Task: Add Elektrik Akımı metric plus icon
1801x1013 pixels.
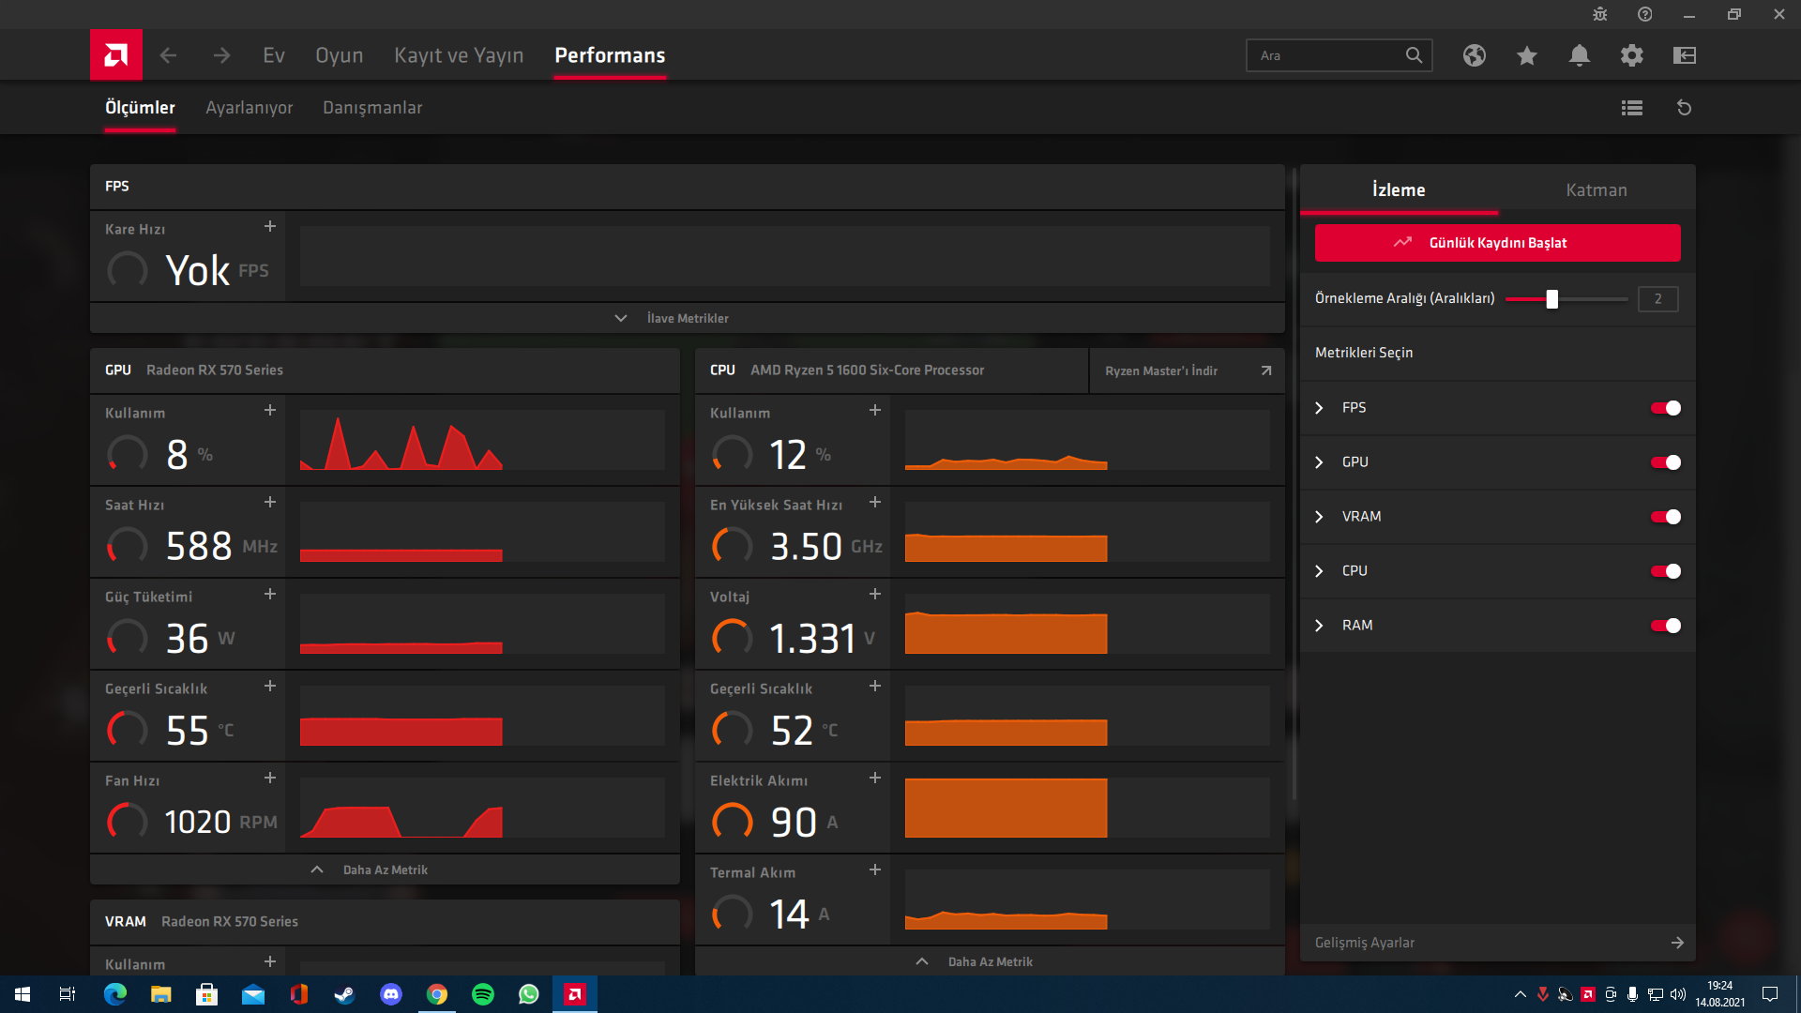Action: 875,778
